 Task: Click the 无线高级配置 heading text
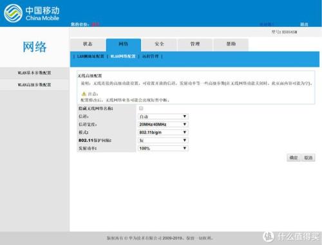[90, 76]
